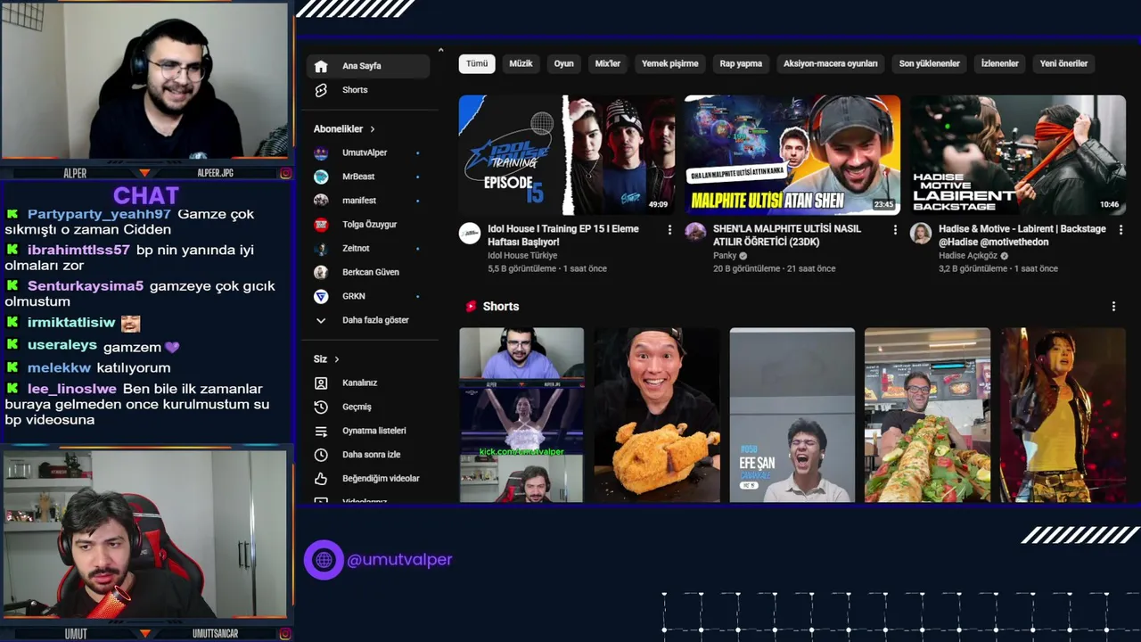Open the singer in yellow top Short
The height and width of the screenshot is (642, 1141).
(1063, 415)
